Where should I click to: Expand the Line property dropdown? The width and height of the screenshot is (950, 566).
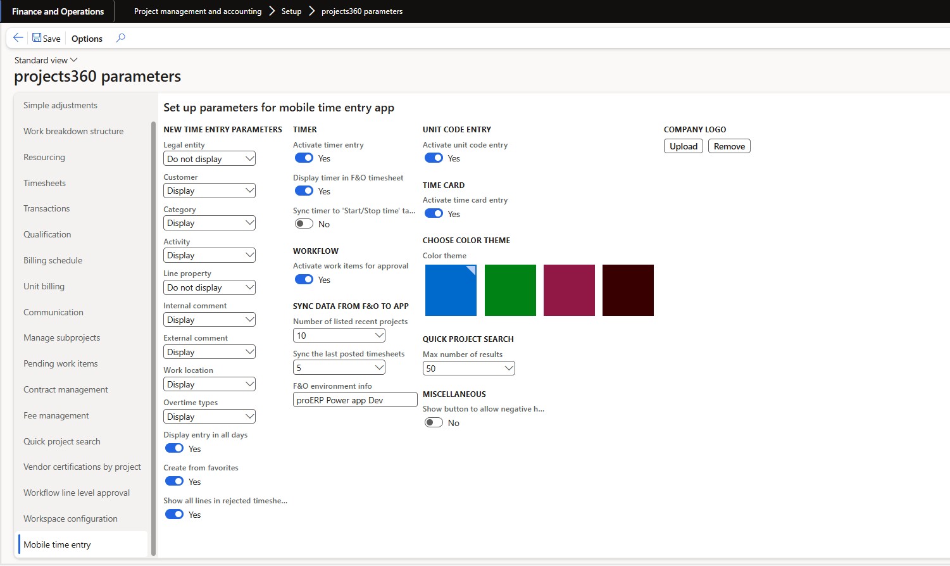pos(209,287)
